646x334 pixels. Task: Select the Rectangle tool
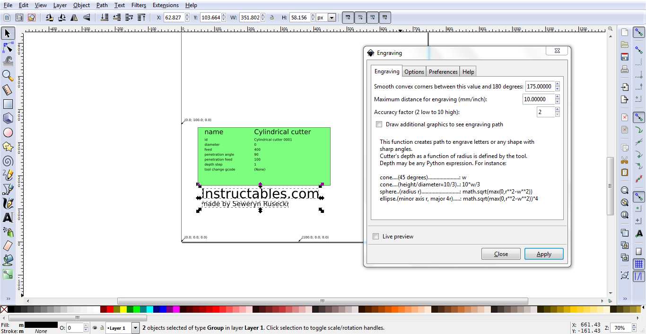click(x=8, y=104)
